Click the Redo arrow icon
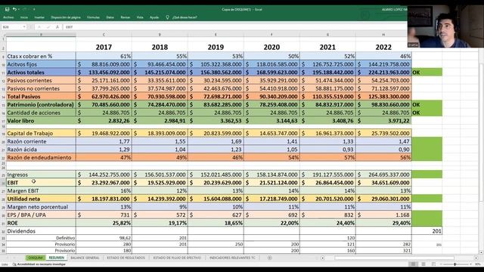The image size is (484, 272). pyautogui.click(x=25, y=9)
